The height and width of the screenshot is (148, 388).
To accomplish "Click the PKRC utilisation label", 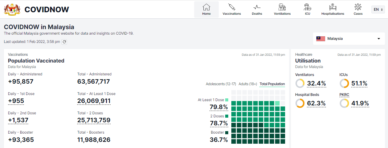I will 344,95.
